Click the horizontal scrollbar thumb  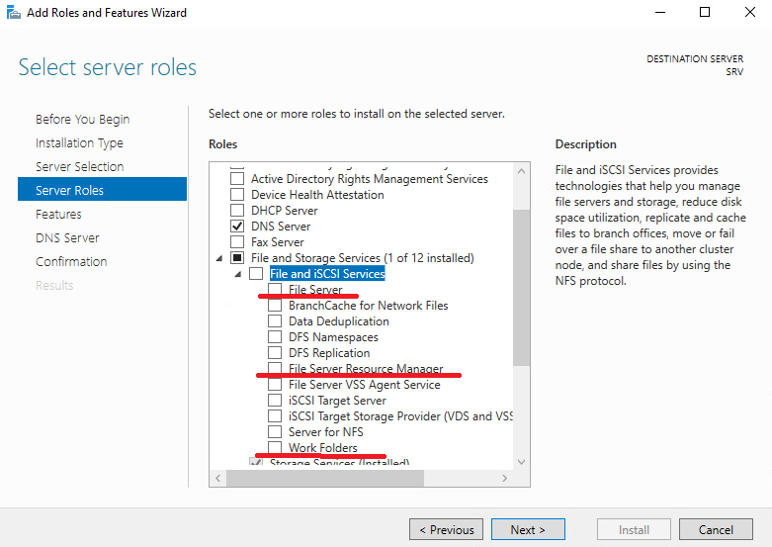pos(325,478)
